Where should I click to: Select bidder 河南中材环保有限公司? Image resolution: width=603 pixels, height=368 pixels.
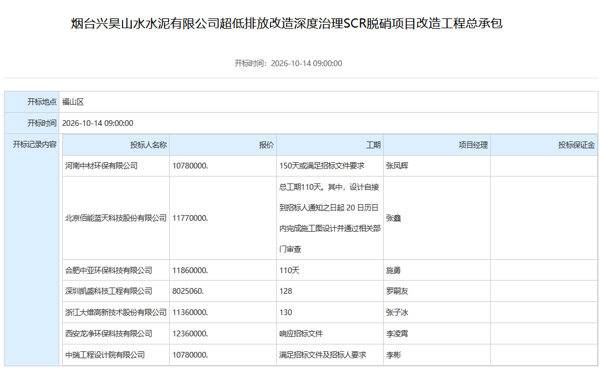pyautogui.click(x=101, y=166)
